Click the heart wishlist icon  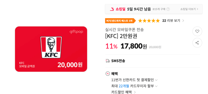tap(197, 32)
